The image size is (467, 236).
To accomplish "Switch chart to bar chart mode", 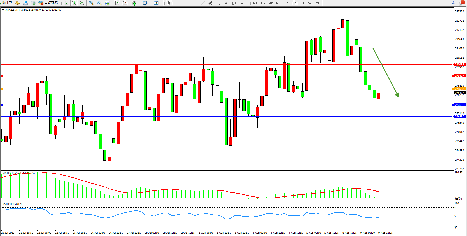I will pyautogui.click(x=66, y=3).
